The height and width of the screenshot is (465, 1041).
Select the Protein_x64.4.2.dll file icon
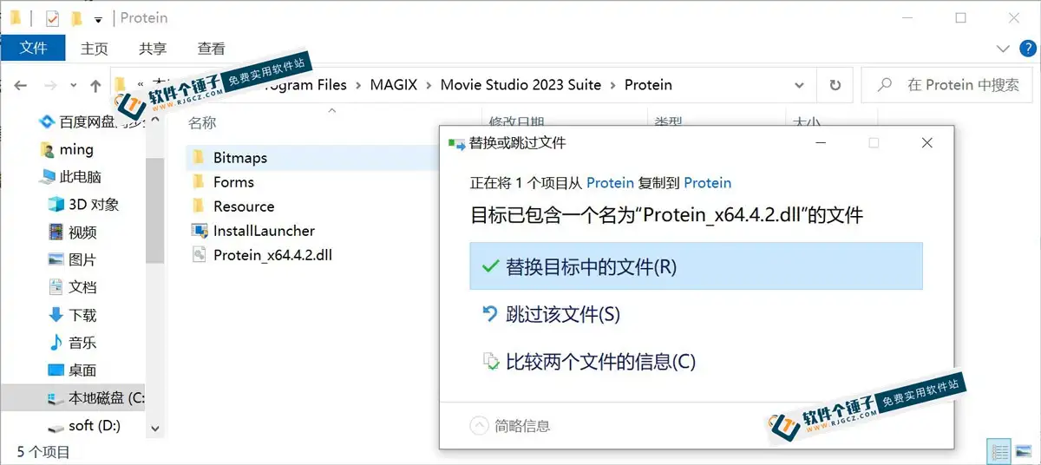click(x=199, y=255)
